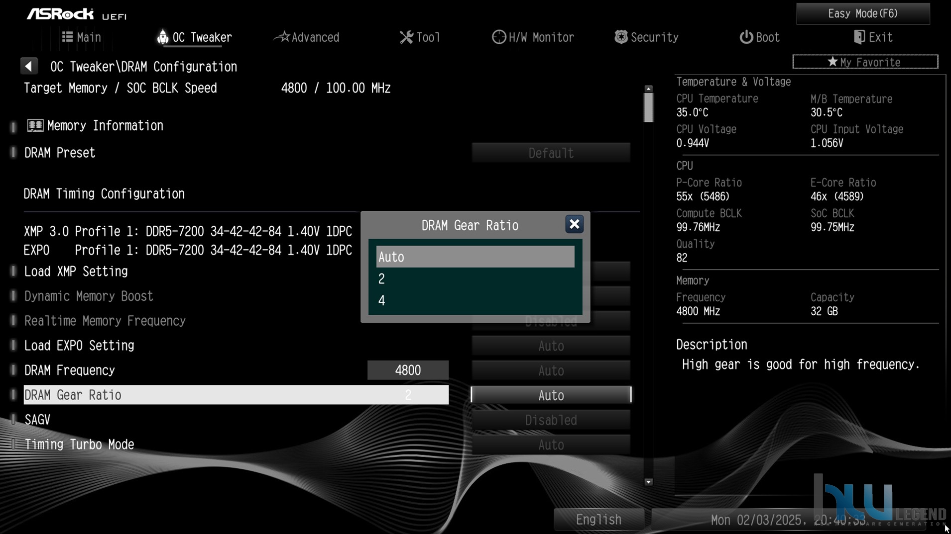951x534 pixels.
Task: Click the OC Tweaker rocket icon
Action: pos(162,37)
